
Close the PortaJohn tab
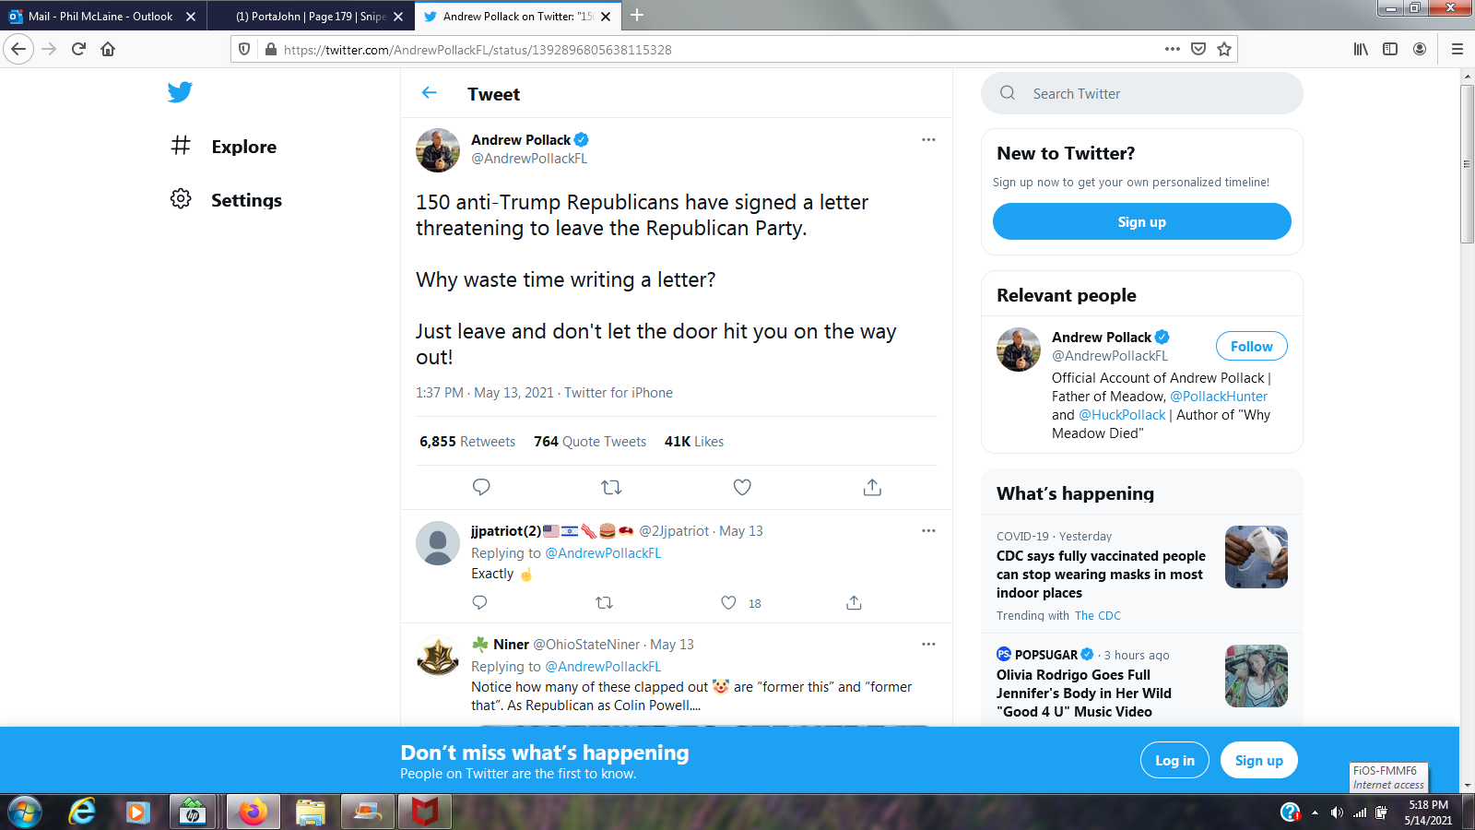click(x=398, y=17)
